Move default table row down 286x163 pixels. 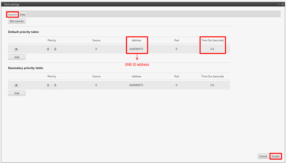coord(55,49)
